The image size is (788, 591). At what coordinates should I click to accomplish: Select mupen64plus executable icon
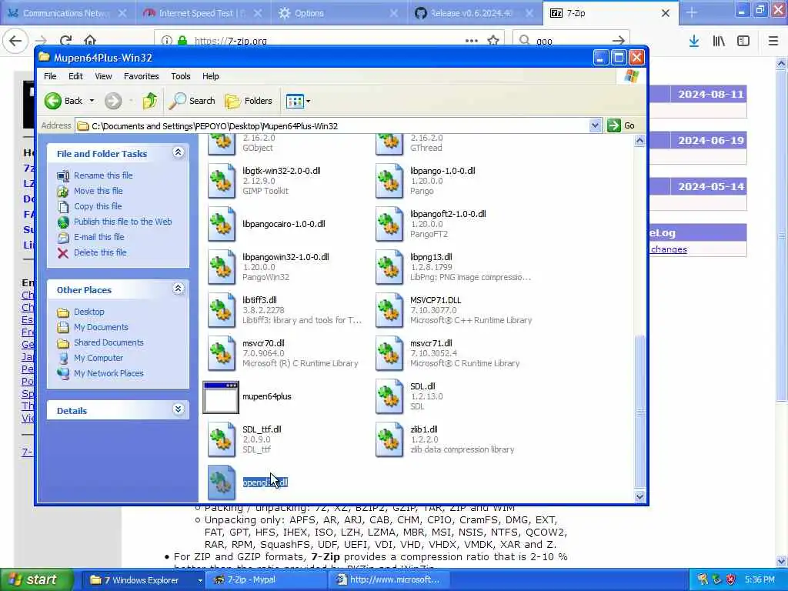point(221,397)
